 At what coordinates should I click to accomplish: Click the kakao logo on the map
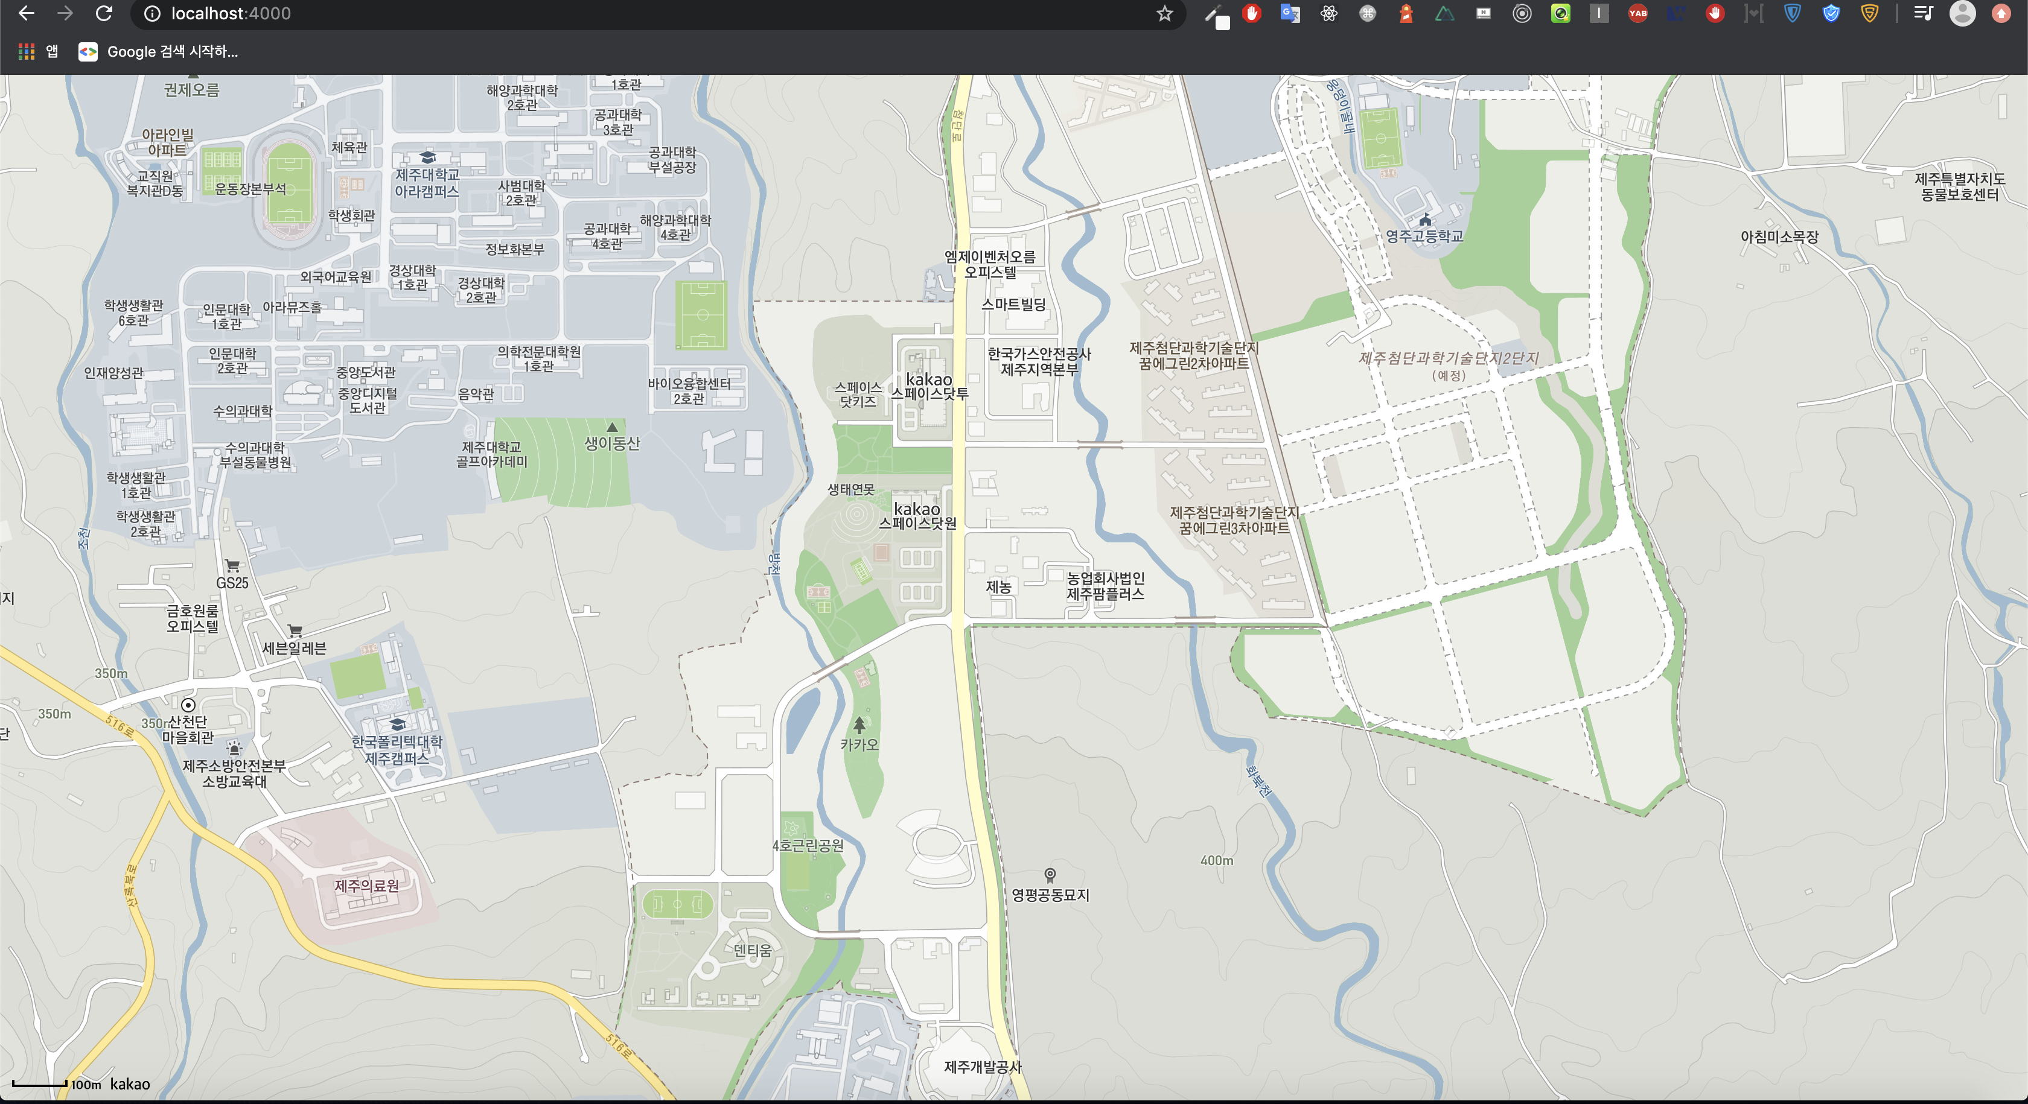point(129,1083)
